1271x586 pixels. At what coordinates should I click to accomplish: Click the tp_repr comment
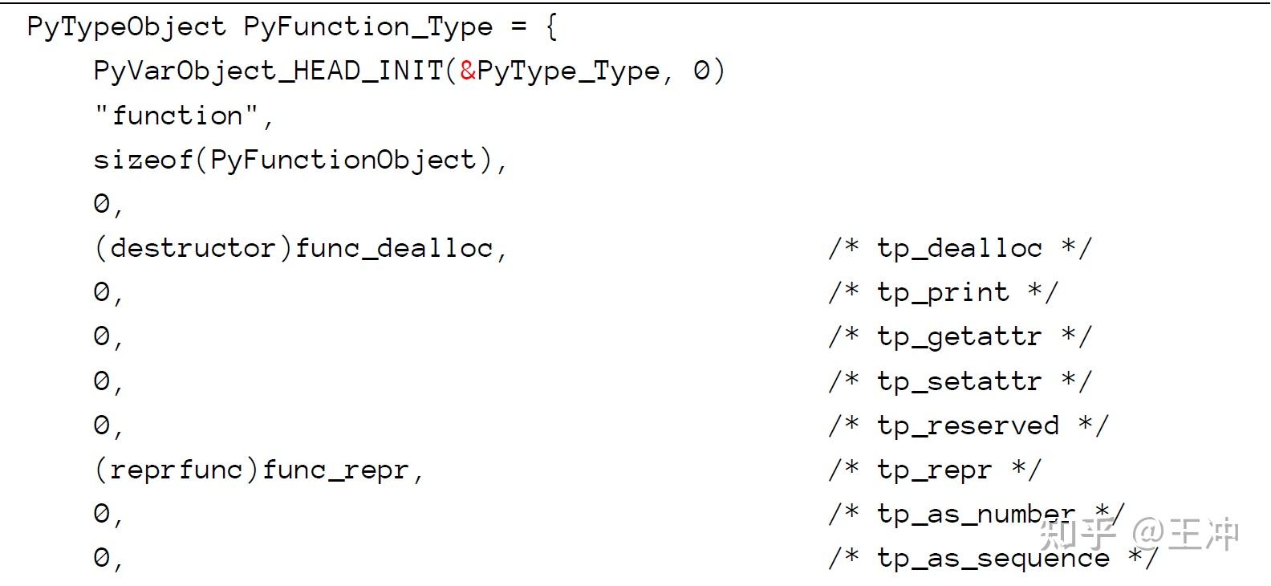pyautogui.click(x=935, y=469)
